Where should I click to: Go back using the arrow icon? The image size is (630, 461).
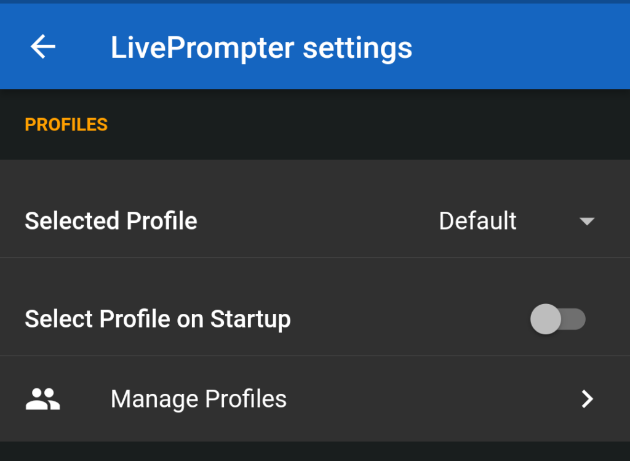tap(43, 47)
